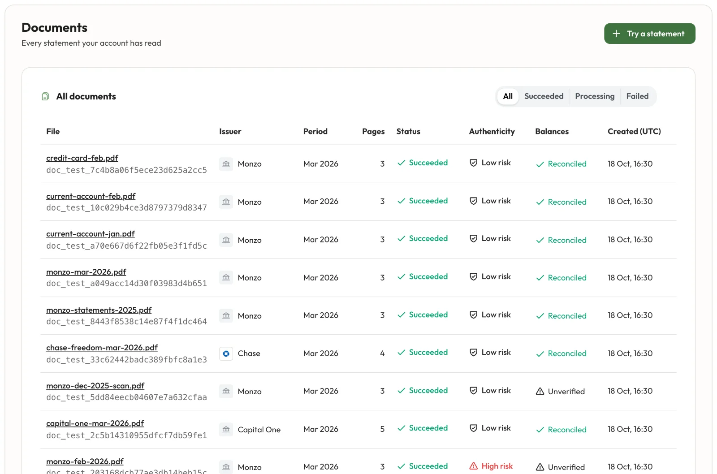Open chase-freedom-mar-2026.pdf link
This screenshot has width=717, height=474.
click(x=102, y=348)
